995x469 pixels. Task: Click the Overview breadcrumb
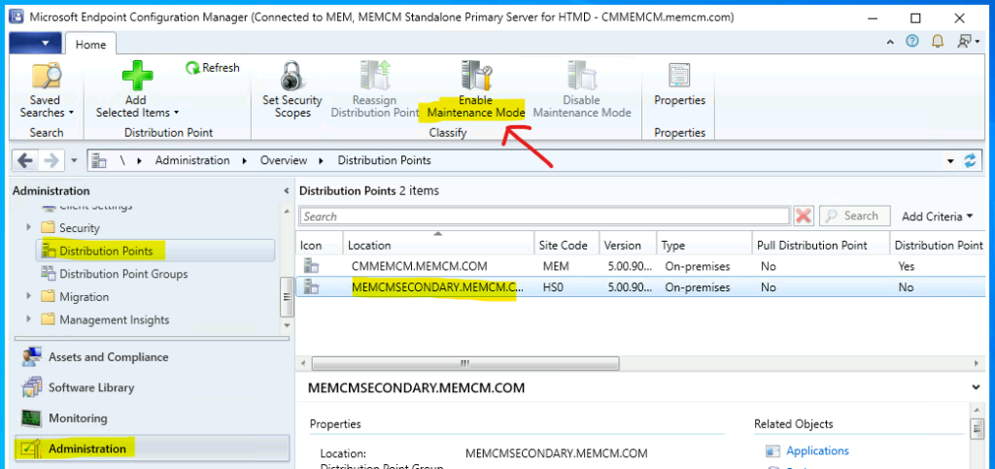coord(284,160)
